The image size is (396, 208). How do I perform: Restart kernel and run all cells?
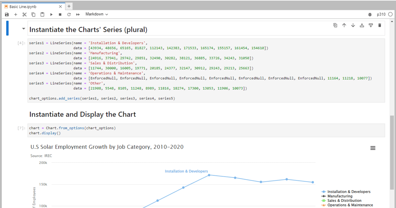click(78, 14)
